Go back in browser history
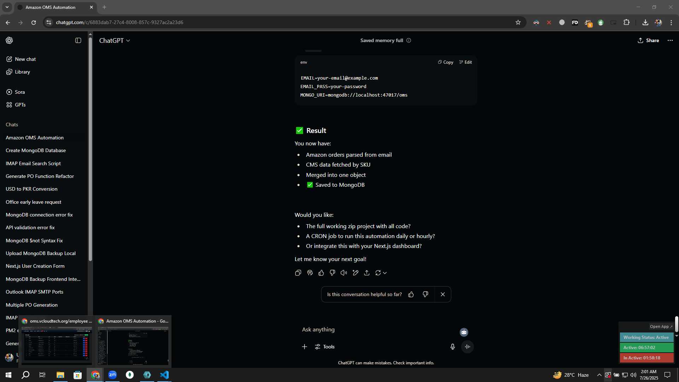Viewport: 679px width, 382px height. pyautogui.click(x=8, y=22)
